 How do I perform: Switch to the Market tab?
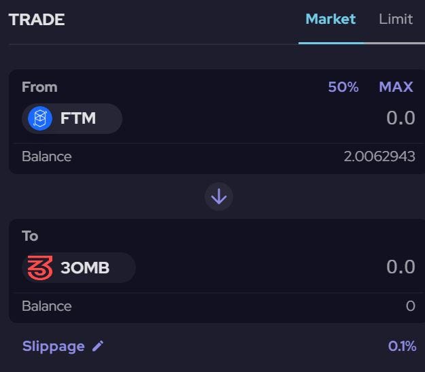coord(330,19)
